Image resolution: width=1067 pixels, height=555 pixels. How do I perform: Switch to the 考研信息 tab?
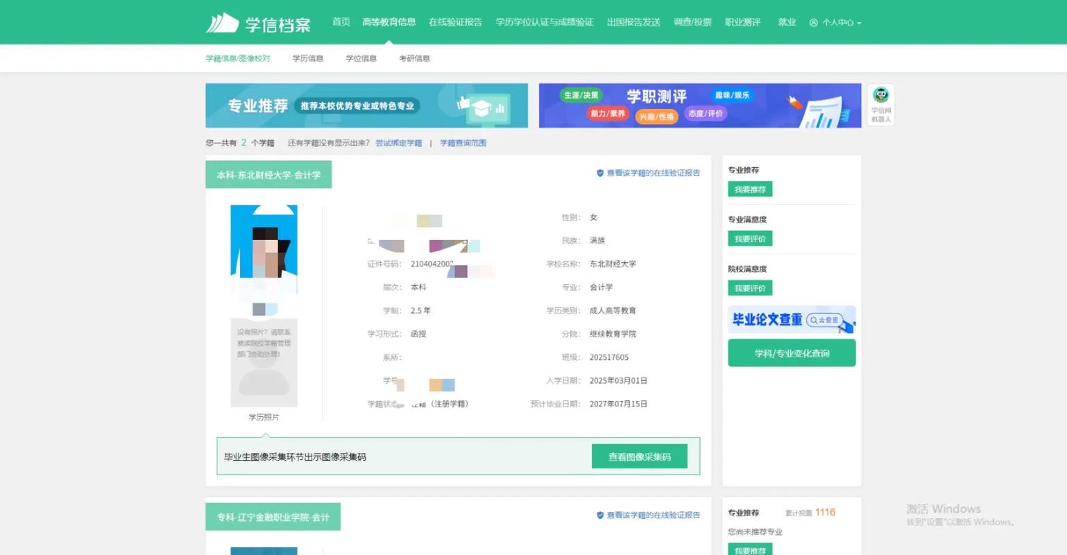point(415,58)
